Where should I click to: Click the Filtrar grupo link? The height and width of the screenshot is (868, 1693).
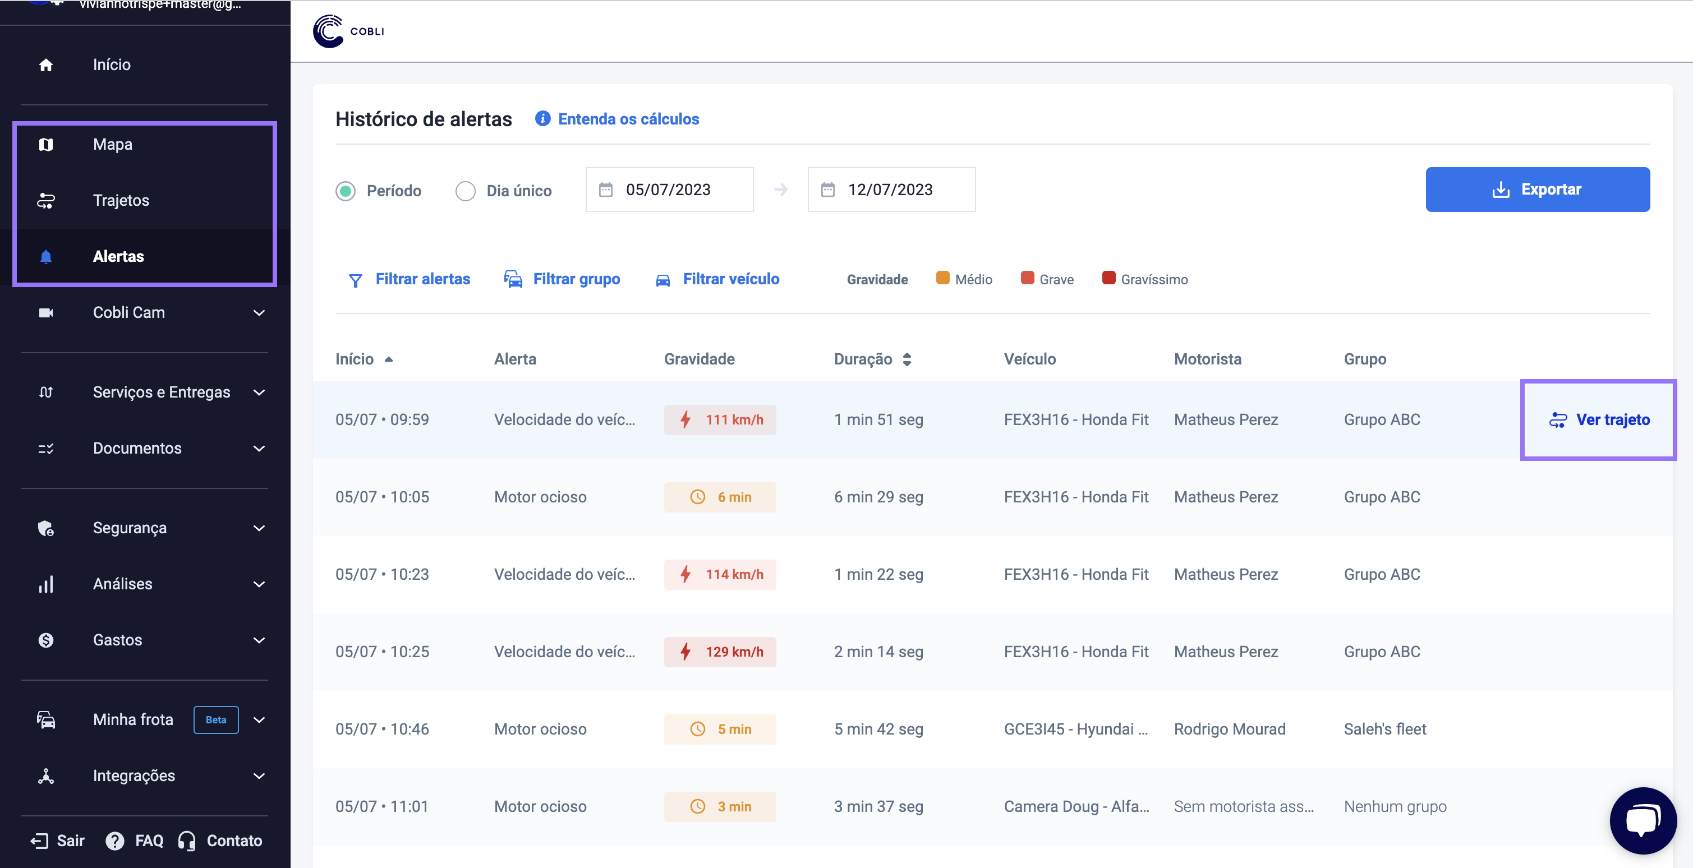(576, 279)
